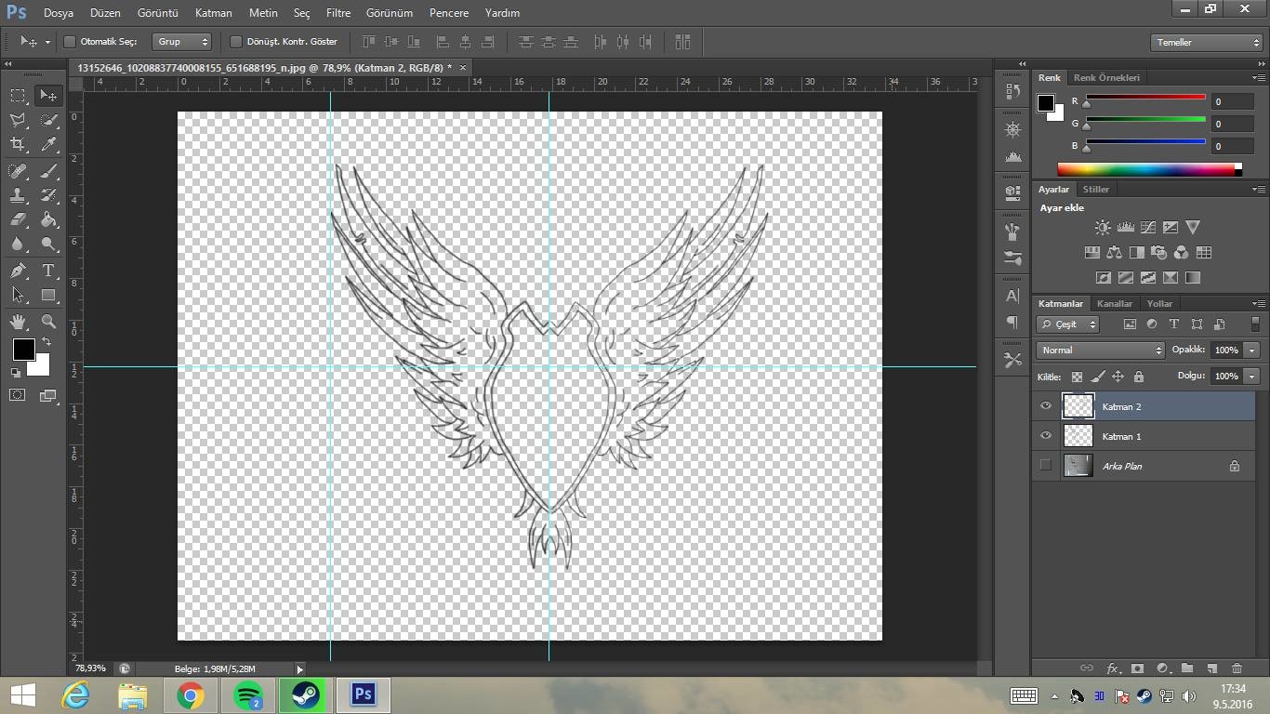Open the Opaklık opacity dropdown arrow
The image size is (1270, 714).
(x=1252, y=350)
